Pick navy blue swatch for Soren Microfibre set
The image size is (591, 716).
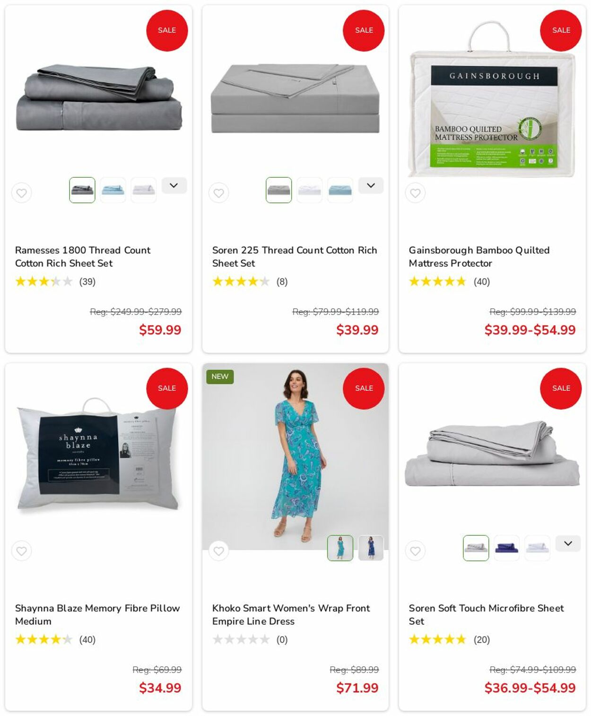pyautogui.click(x=506, y=548)
